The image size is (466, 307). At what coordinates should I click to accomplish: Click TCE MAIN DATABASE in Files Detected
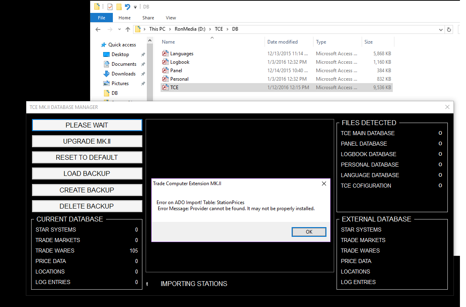tap(368, 134)
